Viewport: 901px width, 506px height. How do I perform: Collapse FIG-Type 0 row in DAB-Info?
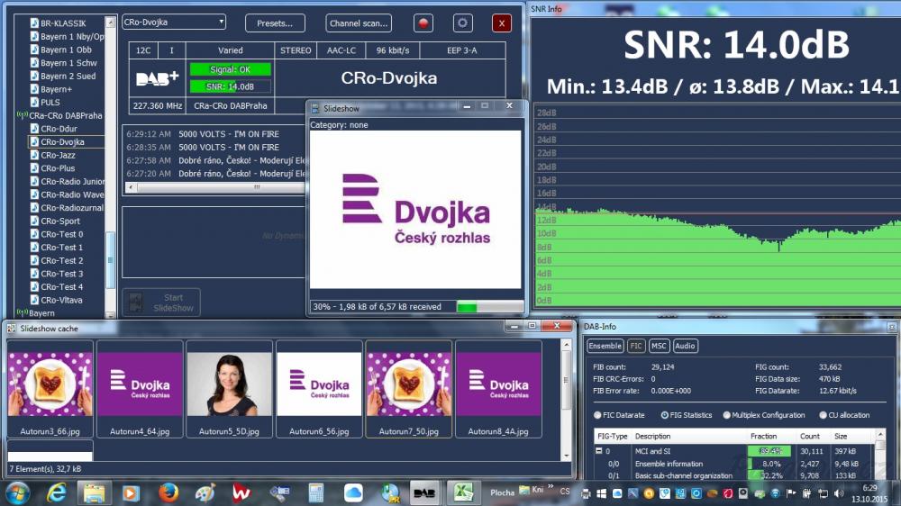click(598, 451)
